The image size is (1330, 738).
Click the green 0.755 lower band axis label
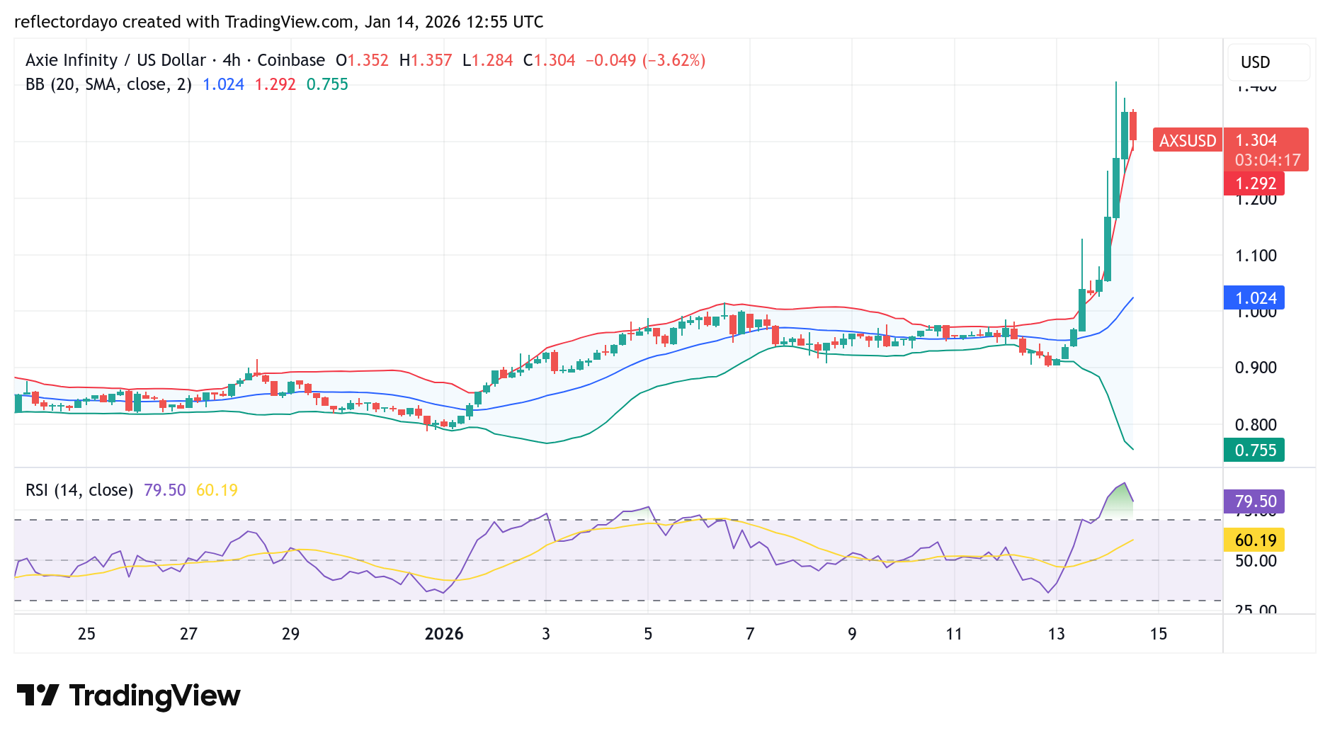1254,450
